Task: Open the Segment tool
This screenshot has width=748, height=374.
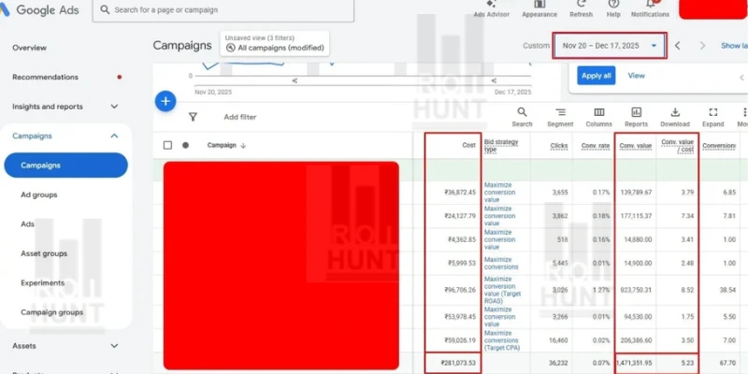Action: tap(560, 118)
